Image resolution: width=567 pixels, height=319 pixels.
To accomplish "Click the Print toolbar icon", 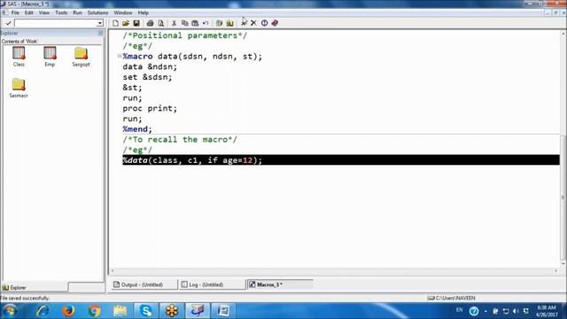I will pos(150,23).
